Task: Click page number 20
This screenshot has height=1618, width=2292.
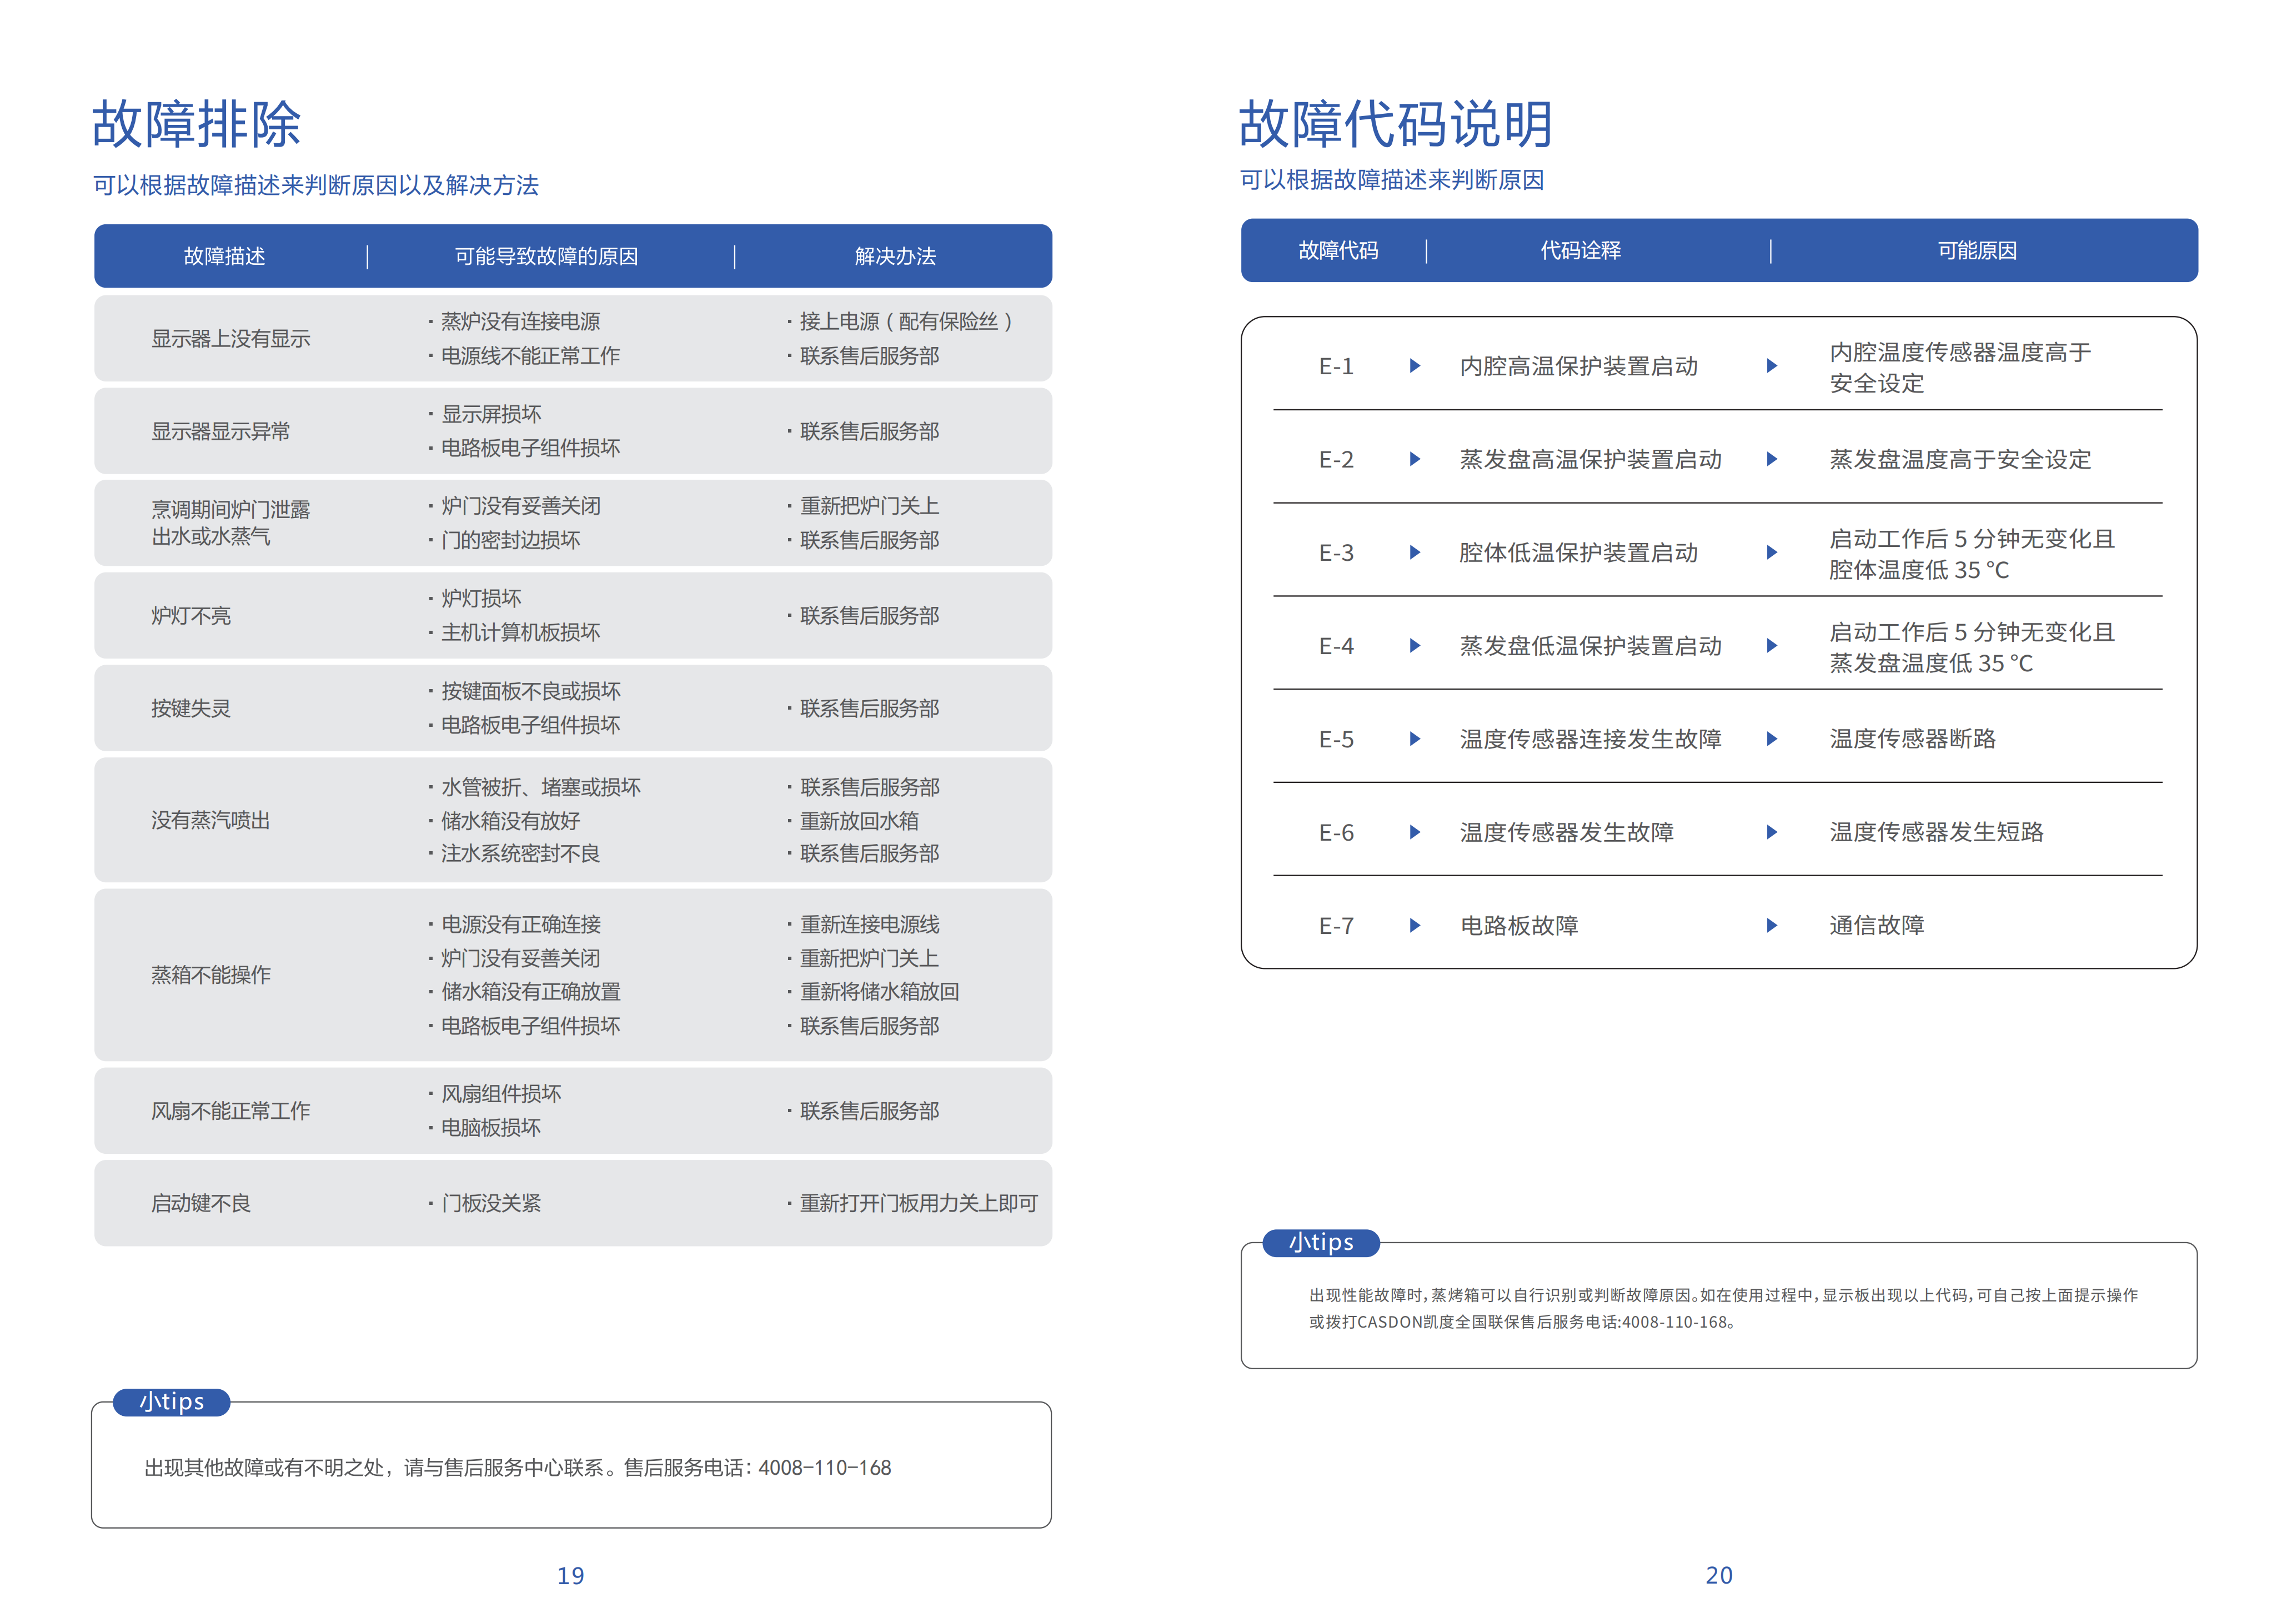Action: 1718,1575
